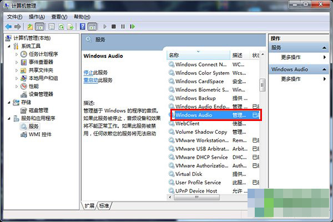Image resolution: width=333 pixels, height=222 pixels.
Task: Switch to the 标准 tab
Action: tap(104, 206)
